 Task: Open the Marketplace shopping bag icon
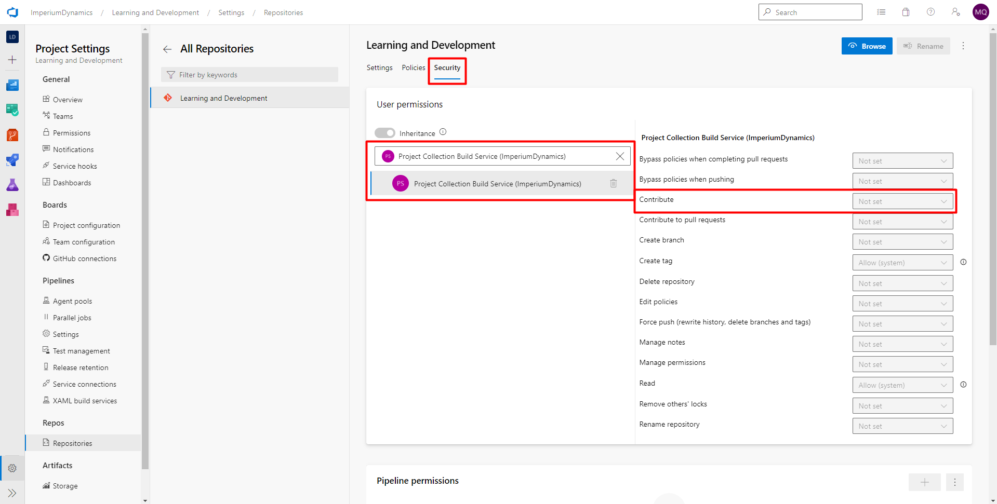(x=906, y=11)
